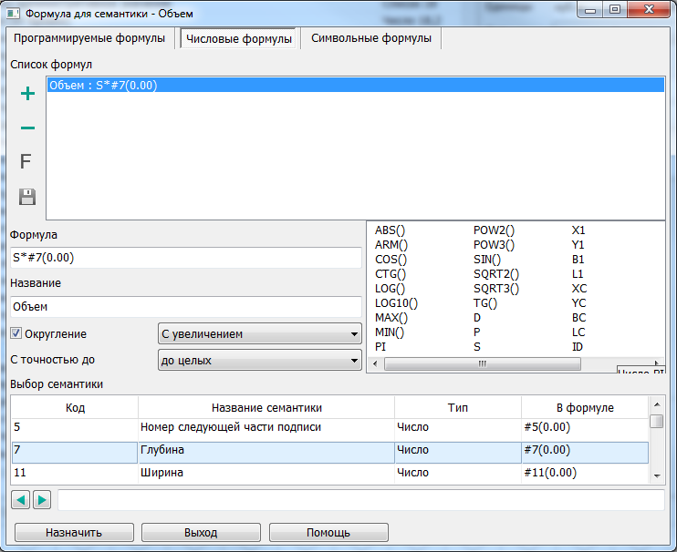Toggle the Округление checkbox
This screenshot has width=677, height=552.
[16, 333]
